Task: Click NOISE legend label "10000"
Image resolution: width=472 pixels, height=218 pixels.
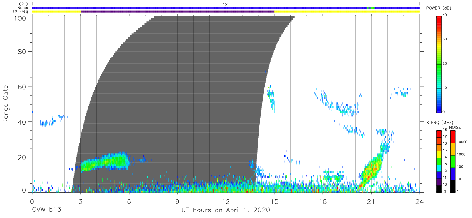Action: (462, 141)
